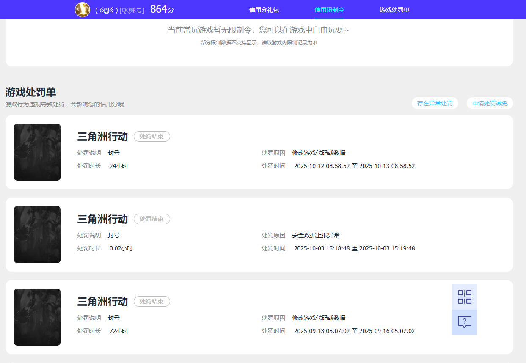The image size is (526, 363).
Task: Click 处罚结束 badge on the second record
Action: tap(152, 219)
